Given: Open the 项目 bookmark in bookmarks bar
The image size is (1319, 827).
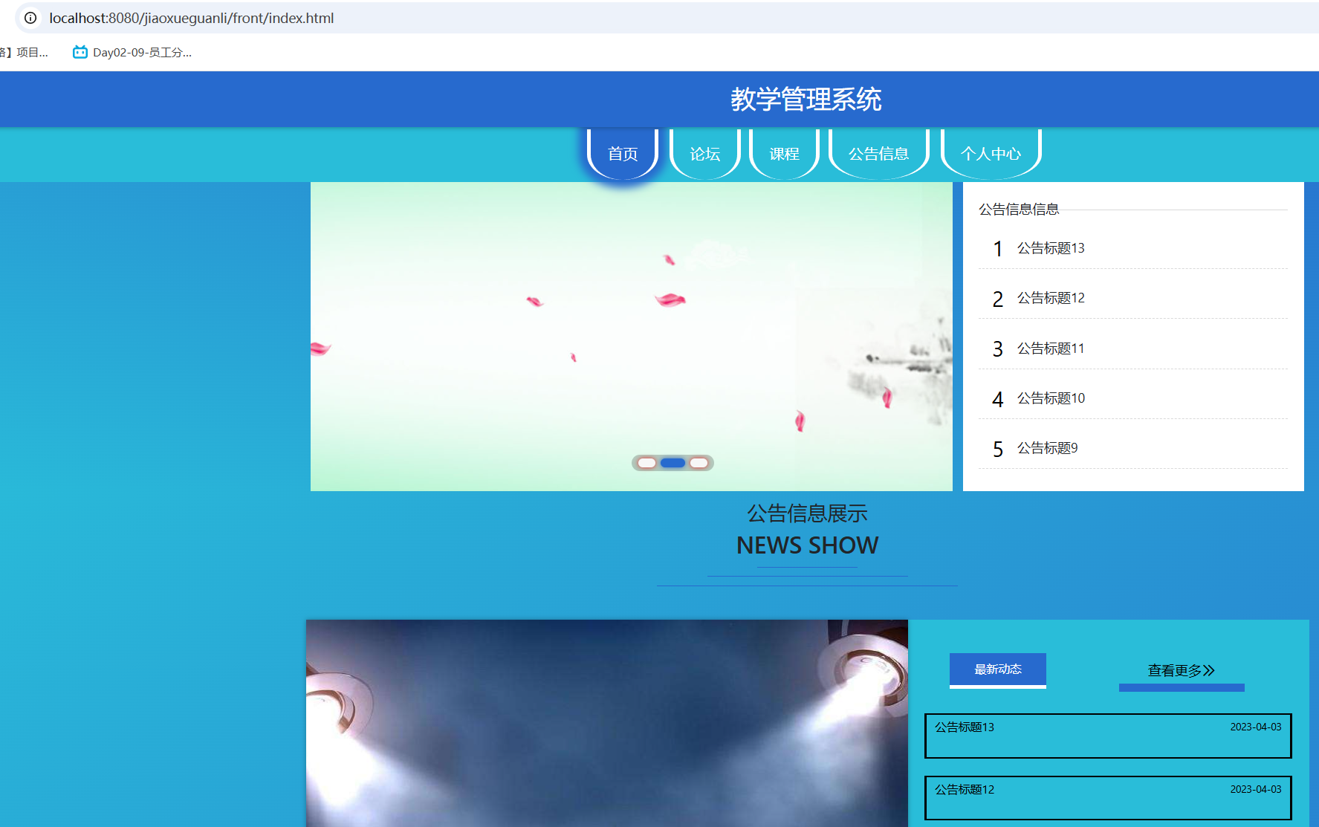Looking at the screenshot, I should (x=24, y=52).
